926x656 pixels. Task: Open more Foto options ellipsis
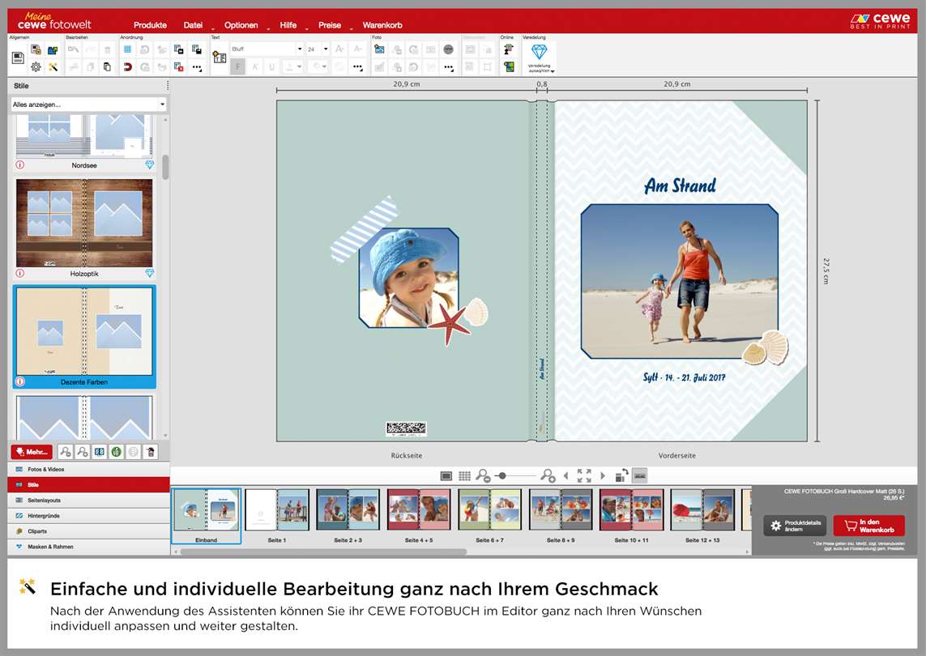pos(448,67)
